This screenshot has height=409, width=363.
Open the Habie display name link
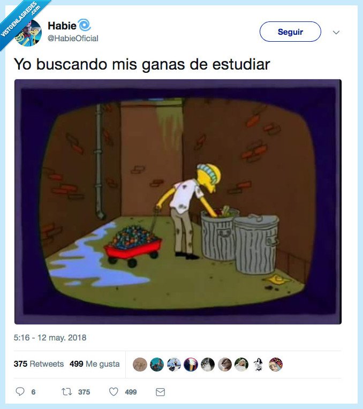tap(62, 26)
